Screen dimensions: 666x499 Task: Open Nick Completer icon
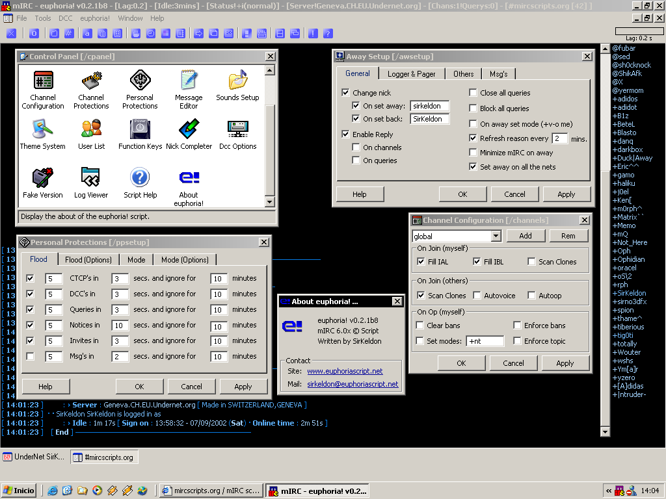point(189,134)
